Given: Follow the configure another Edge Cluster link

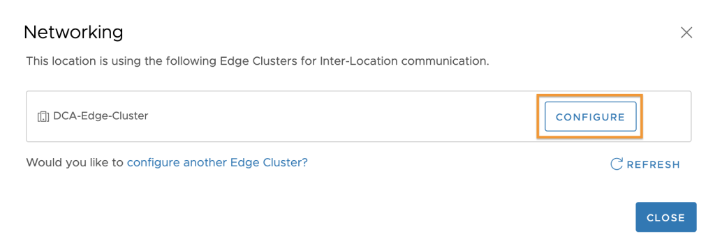Looking at the screenshot, I should pyautogui.click(x=217, y=162).
